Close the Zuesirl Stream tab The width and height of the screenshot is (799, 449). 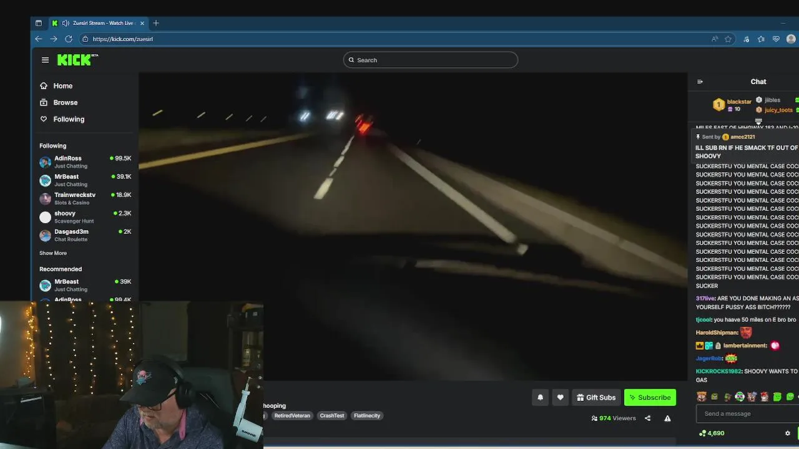pyautogui.click(x=142, y=23)
